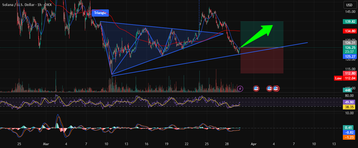
Task: Click the blue Triangle pattern label
Action: (101, 13)
